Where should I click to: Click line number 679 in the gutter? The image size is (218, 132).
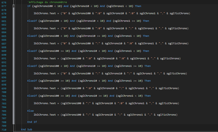(x=4, y=14)
